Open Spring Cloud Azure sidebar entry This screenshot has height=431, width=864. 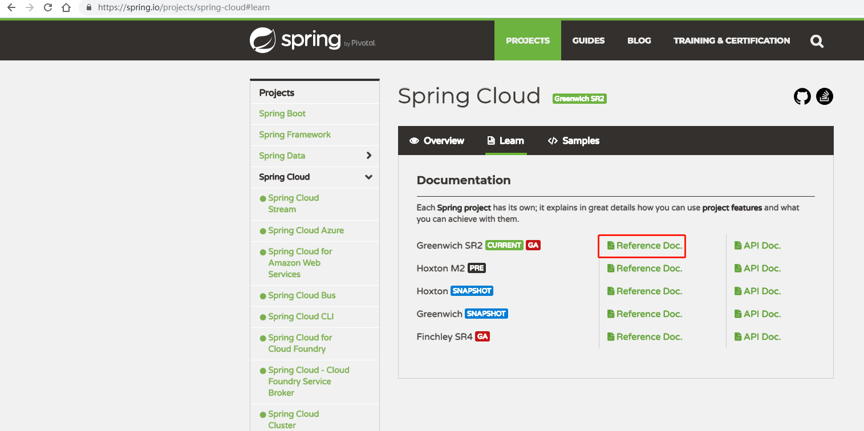pyautogui.click(x=306, y=230)
